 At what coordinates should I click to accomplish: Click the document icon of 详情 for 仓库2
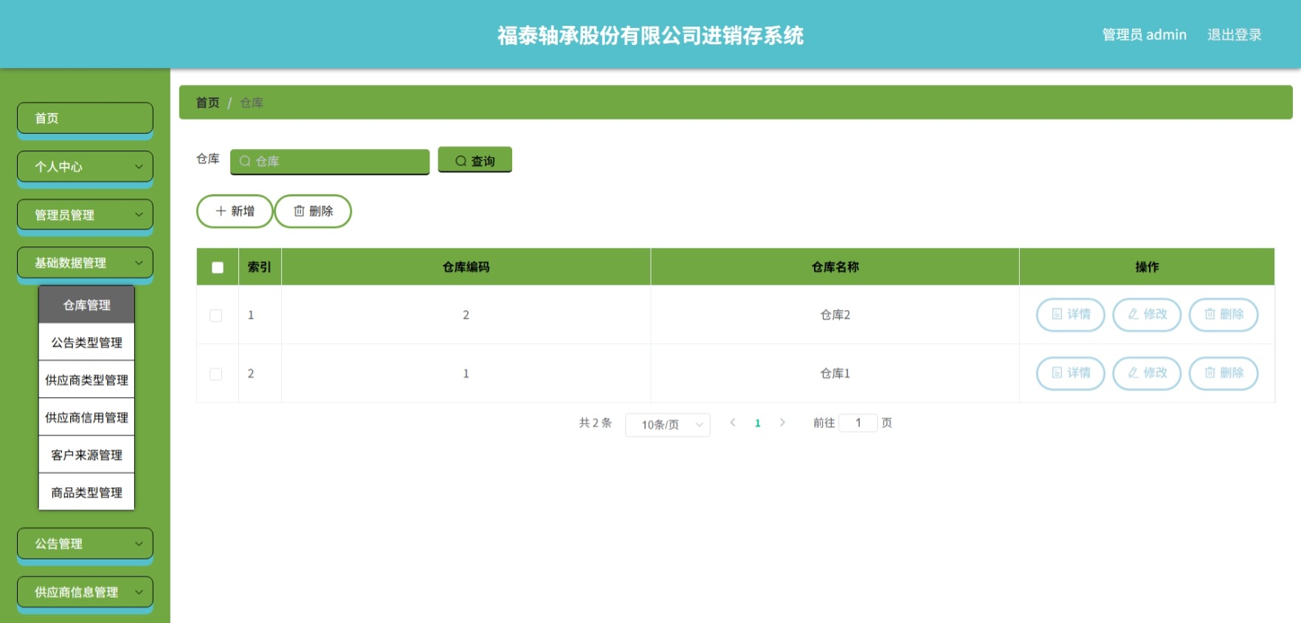pos(1057,314)
